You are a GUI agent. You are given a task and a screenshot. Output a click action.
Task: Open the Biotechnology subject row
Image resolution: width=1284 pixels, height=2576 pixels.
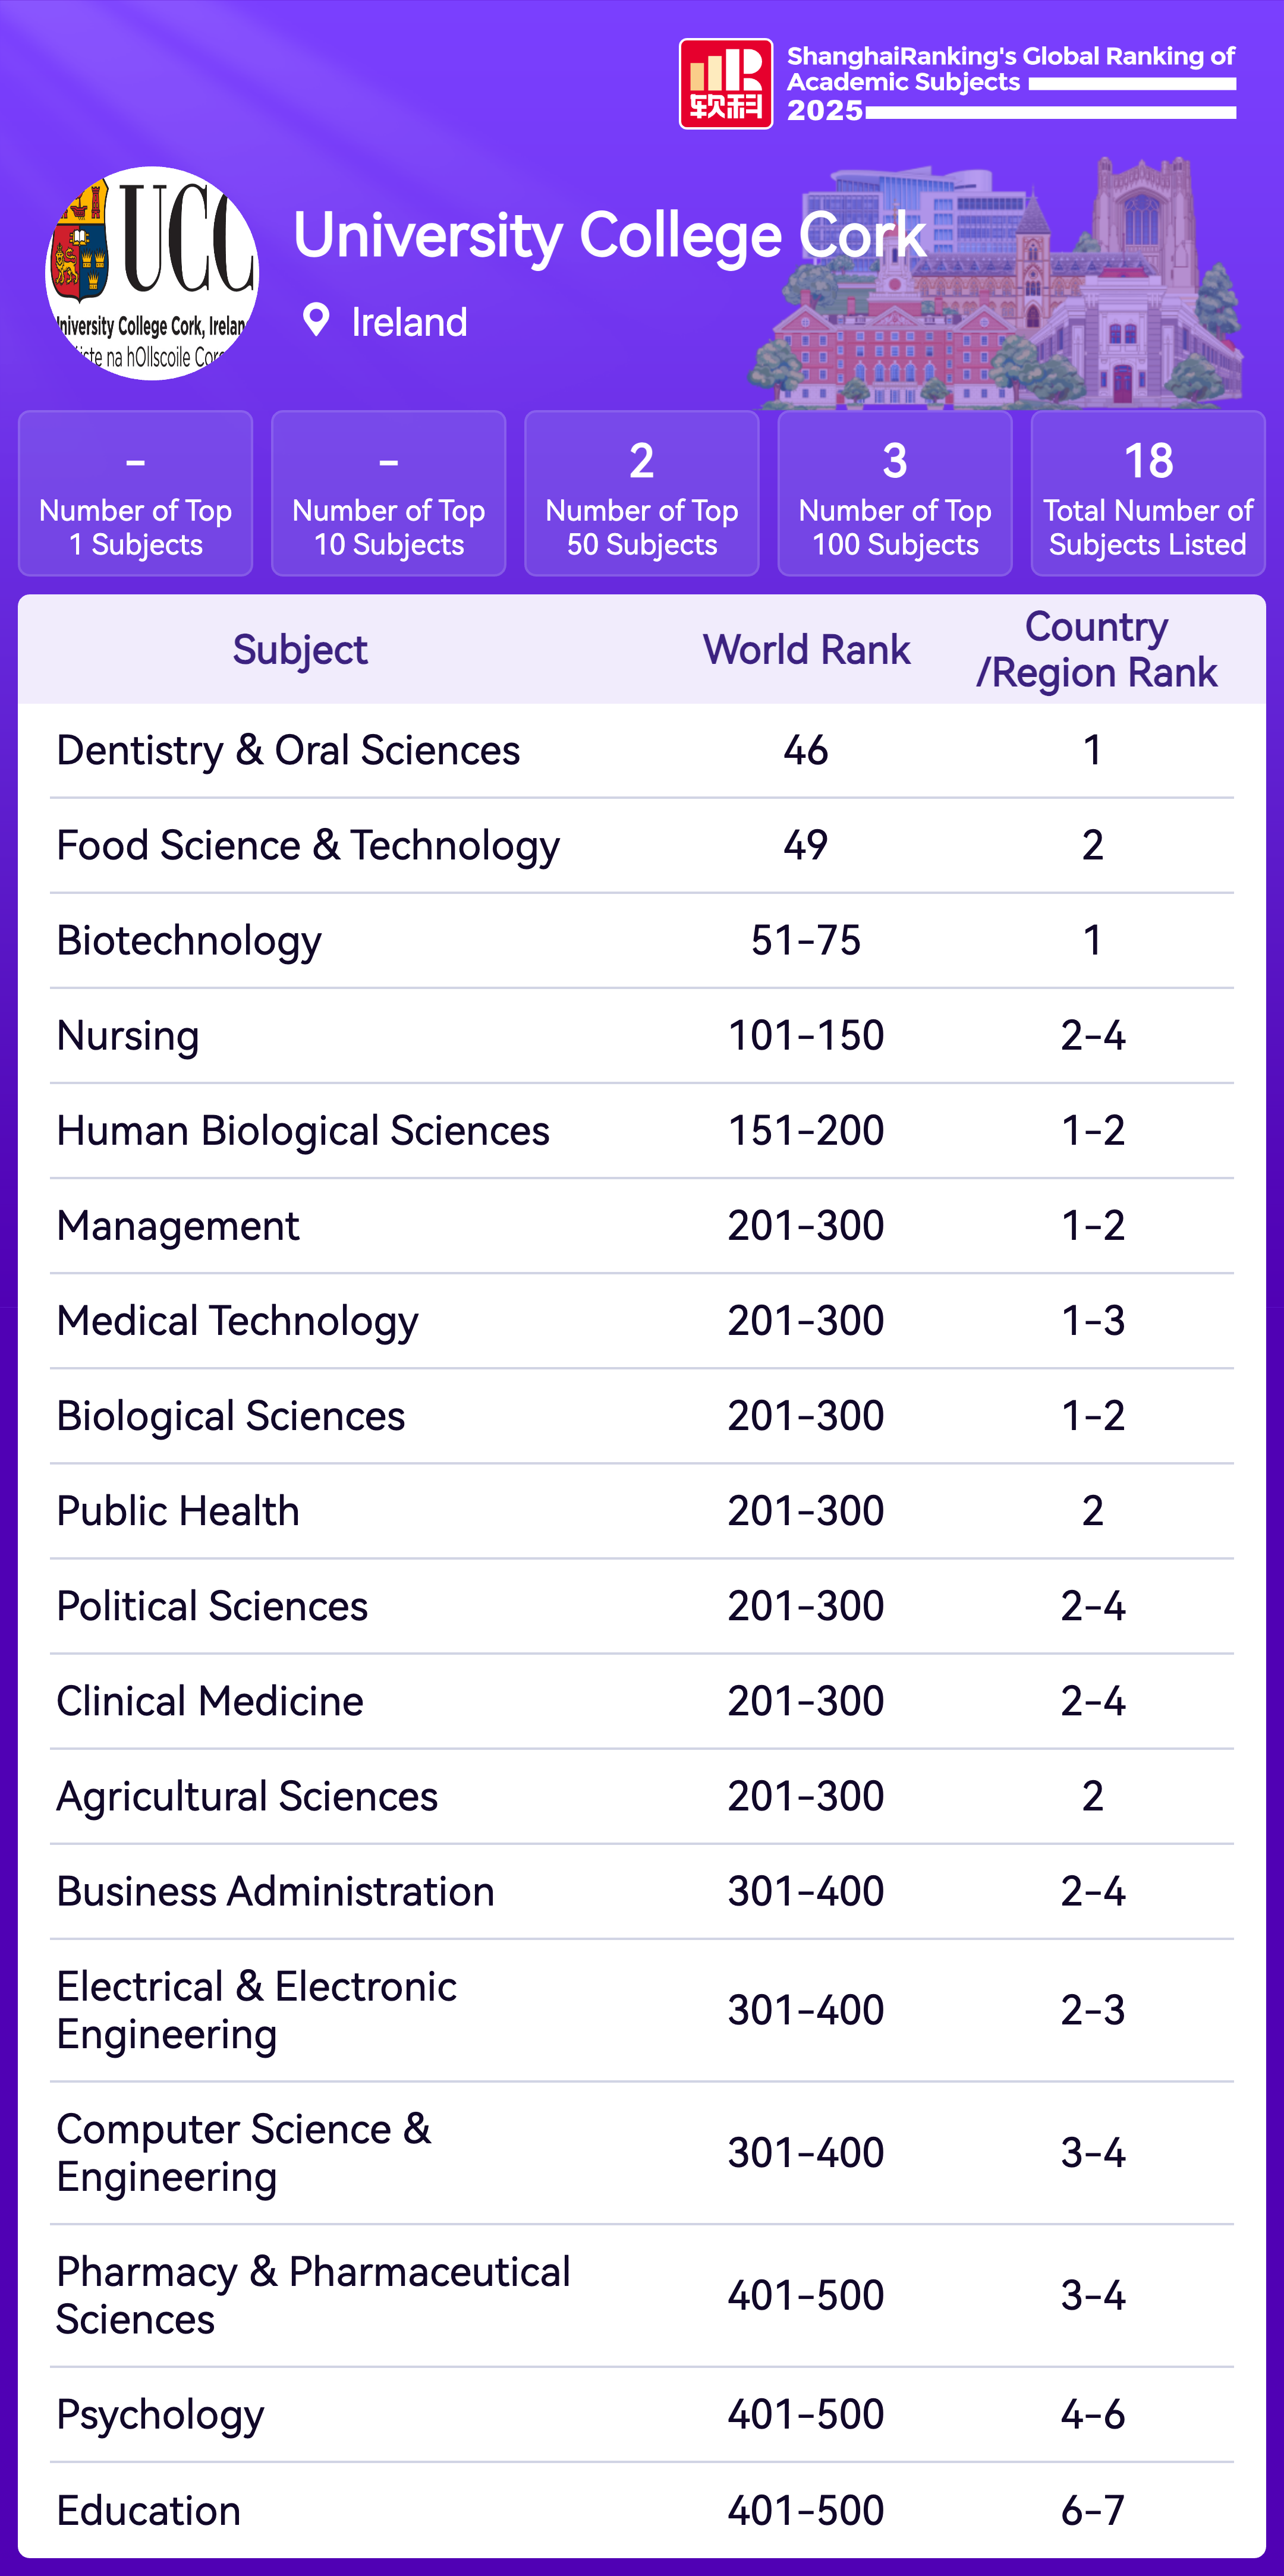pyautogui.click(x=189, y=941)
